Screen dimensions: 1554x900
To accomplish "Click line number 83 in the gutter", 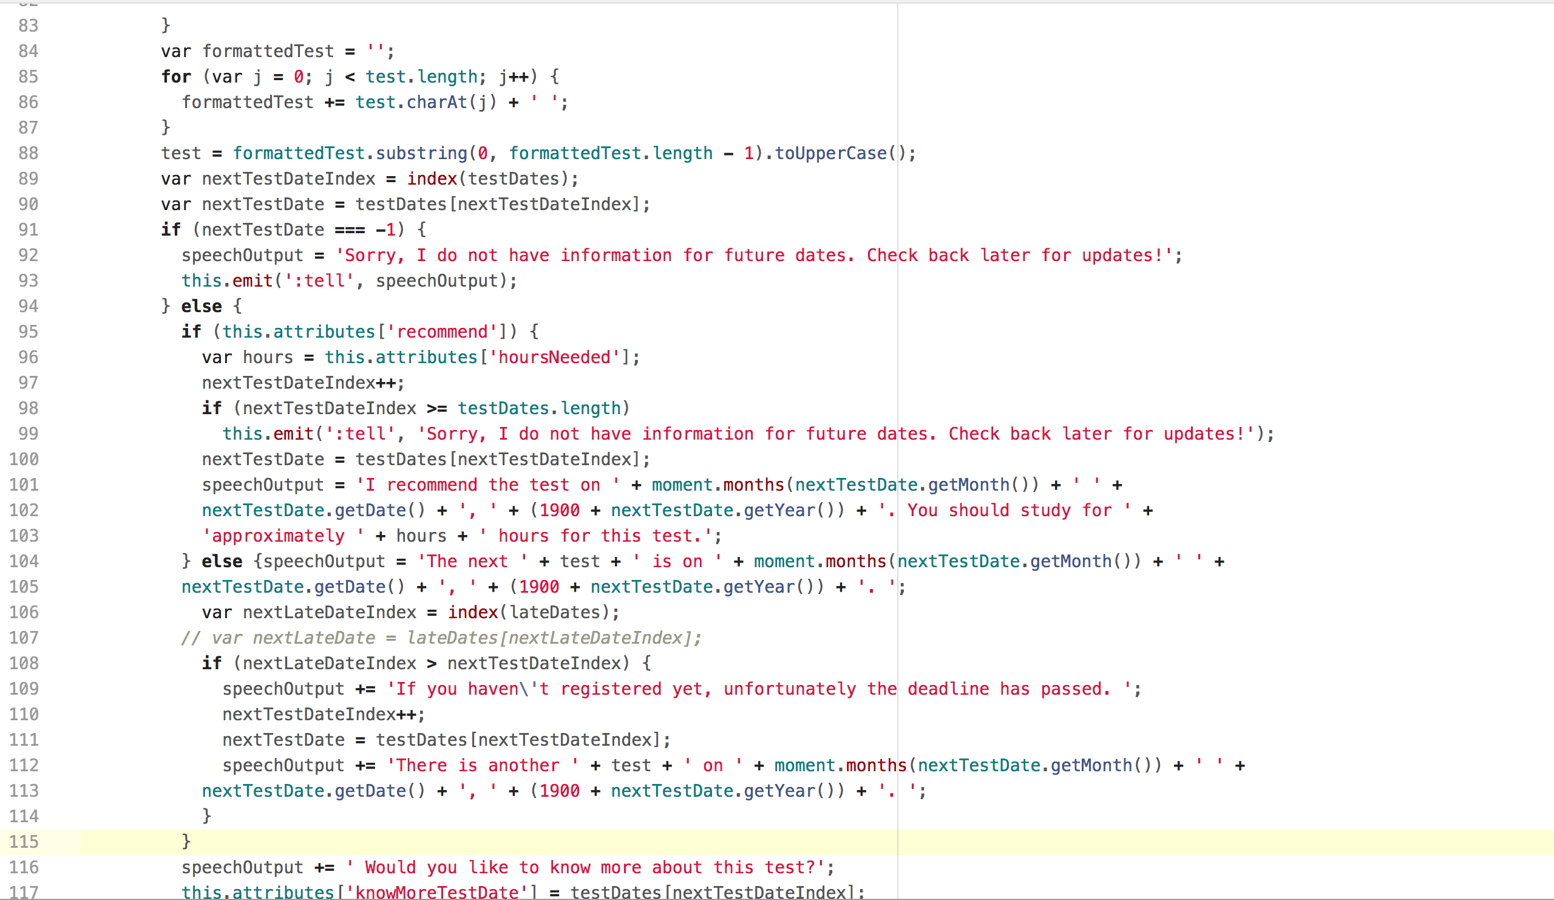I will point(28,26).
